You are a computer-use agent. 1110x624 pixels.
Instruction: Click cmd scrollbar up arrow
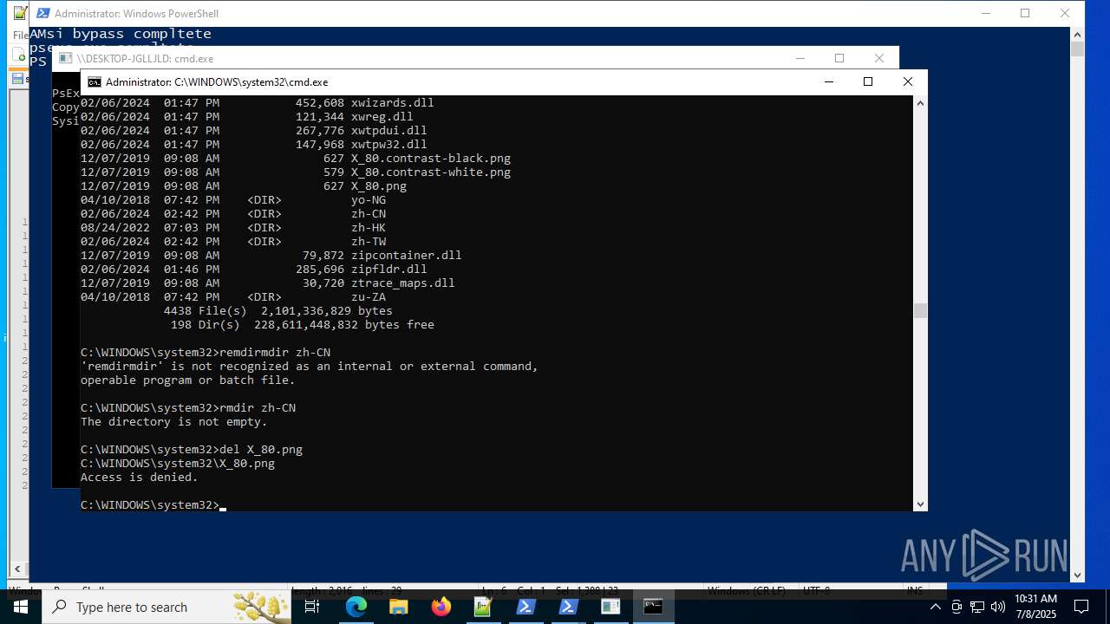pos(920,102)
